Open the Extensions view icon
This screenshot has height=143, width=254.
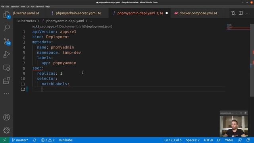(x=6, y=81)
